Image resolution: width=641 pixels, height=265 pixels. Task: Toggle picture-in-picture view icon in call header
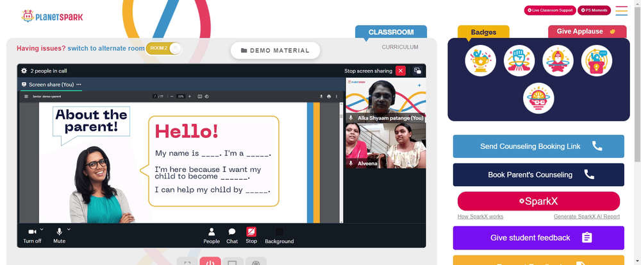coord(417,71)
